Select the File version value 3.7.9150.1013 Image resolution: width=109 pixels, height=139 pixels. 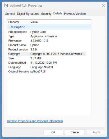click(39, 41)
